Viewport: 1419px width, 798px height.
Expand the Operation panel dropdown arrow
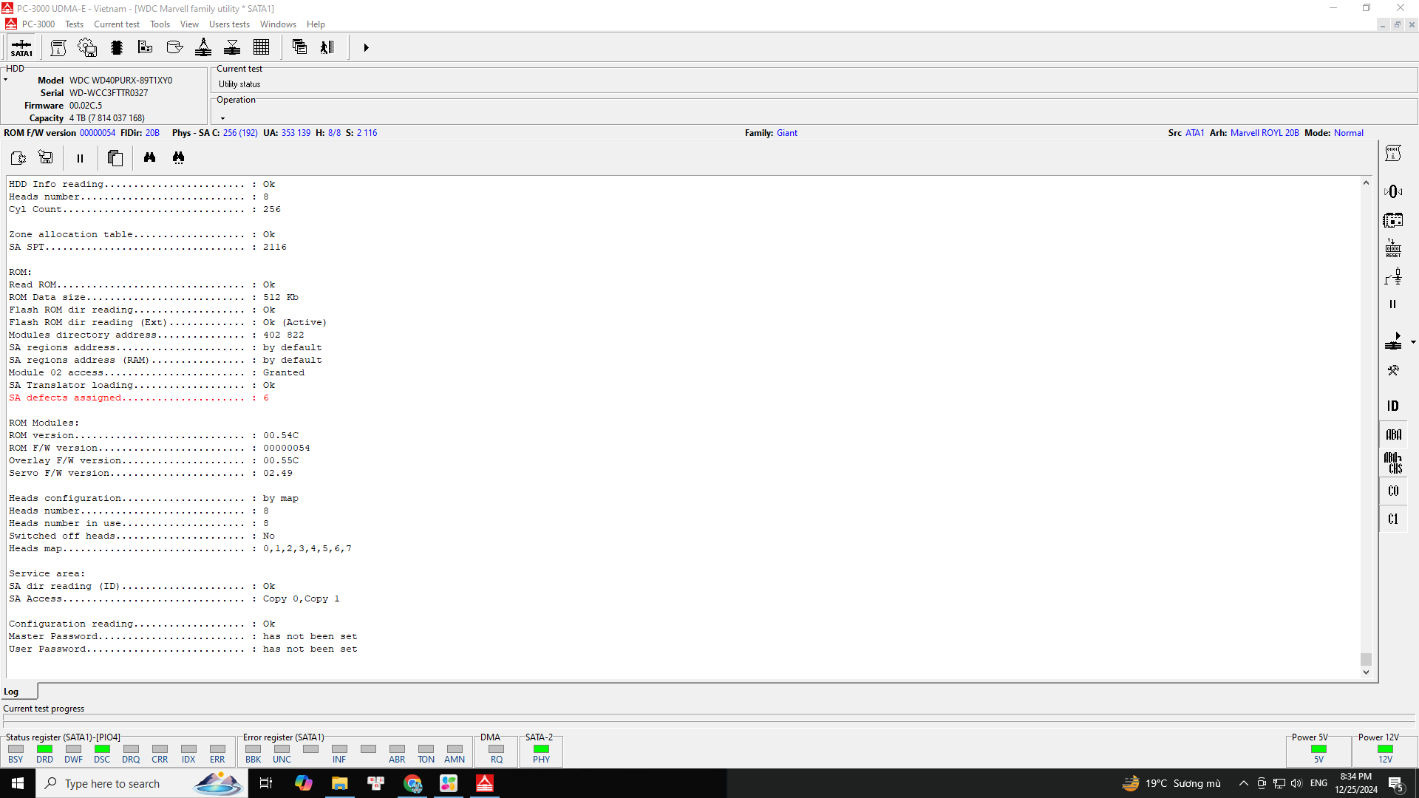(x=222, y=118)
